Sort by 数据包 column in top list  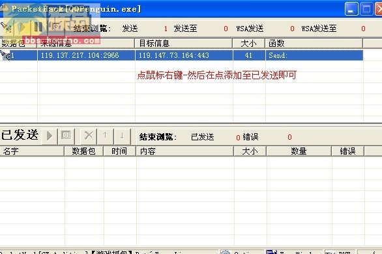coord(18,44)
